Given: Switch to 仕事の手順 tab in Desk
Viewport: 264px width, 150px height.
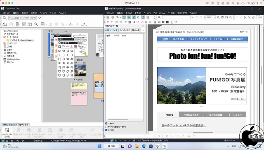Looking at the screenshot, I should coord(24,125).
